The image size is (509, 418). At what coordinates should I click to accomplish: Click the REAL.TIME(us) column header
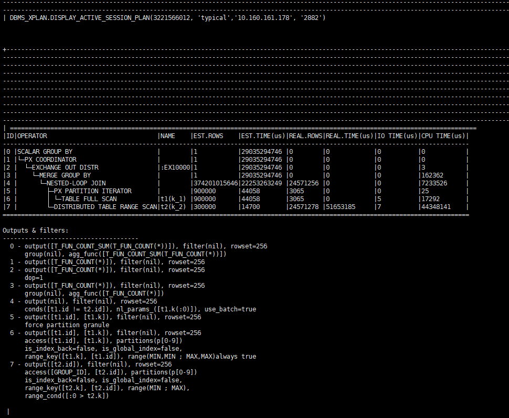coord(349,136)
